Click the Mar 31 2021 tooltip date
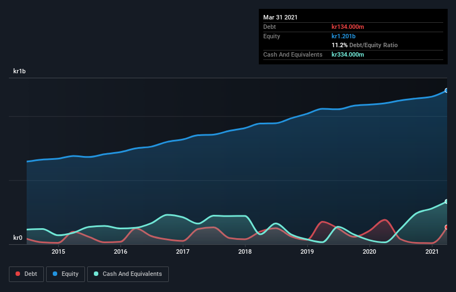456x292 pixels. 280,17
